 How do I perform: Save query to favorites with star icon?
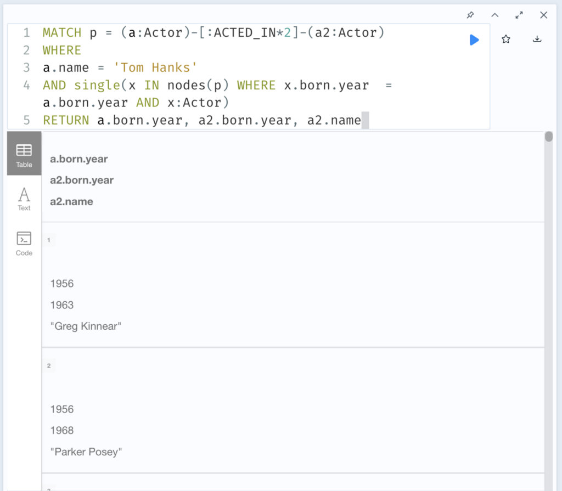(505, 39)
